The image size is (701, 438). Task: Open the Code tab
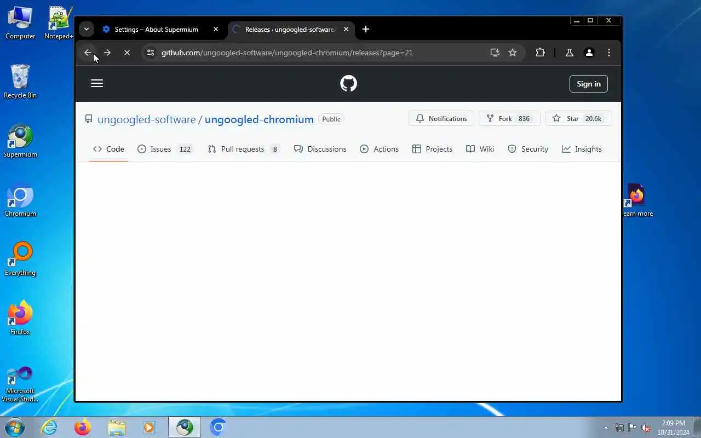coord(108,149)
